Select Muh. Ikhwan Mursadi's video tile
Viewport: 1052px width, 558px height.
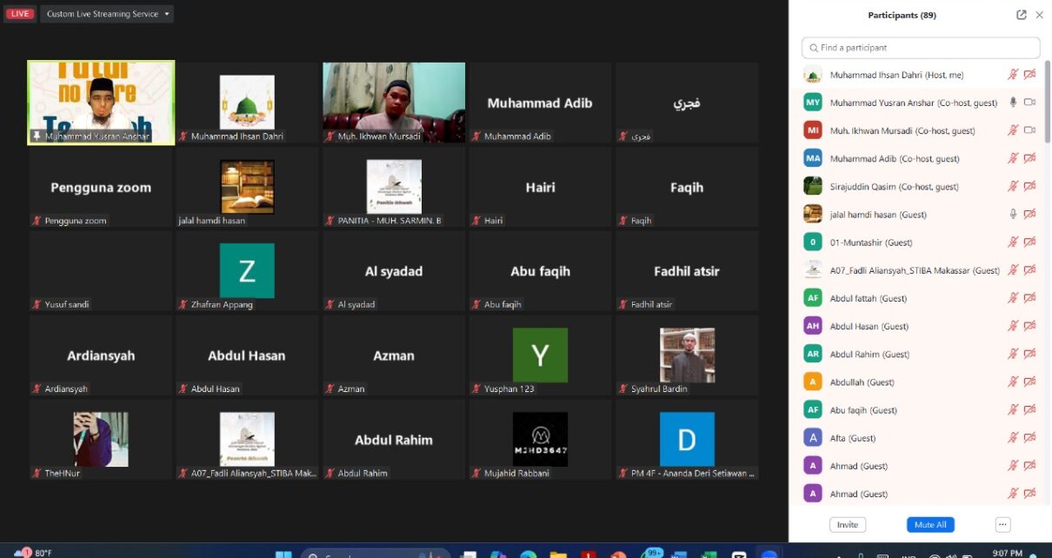coord(394,102)
